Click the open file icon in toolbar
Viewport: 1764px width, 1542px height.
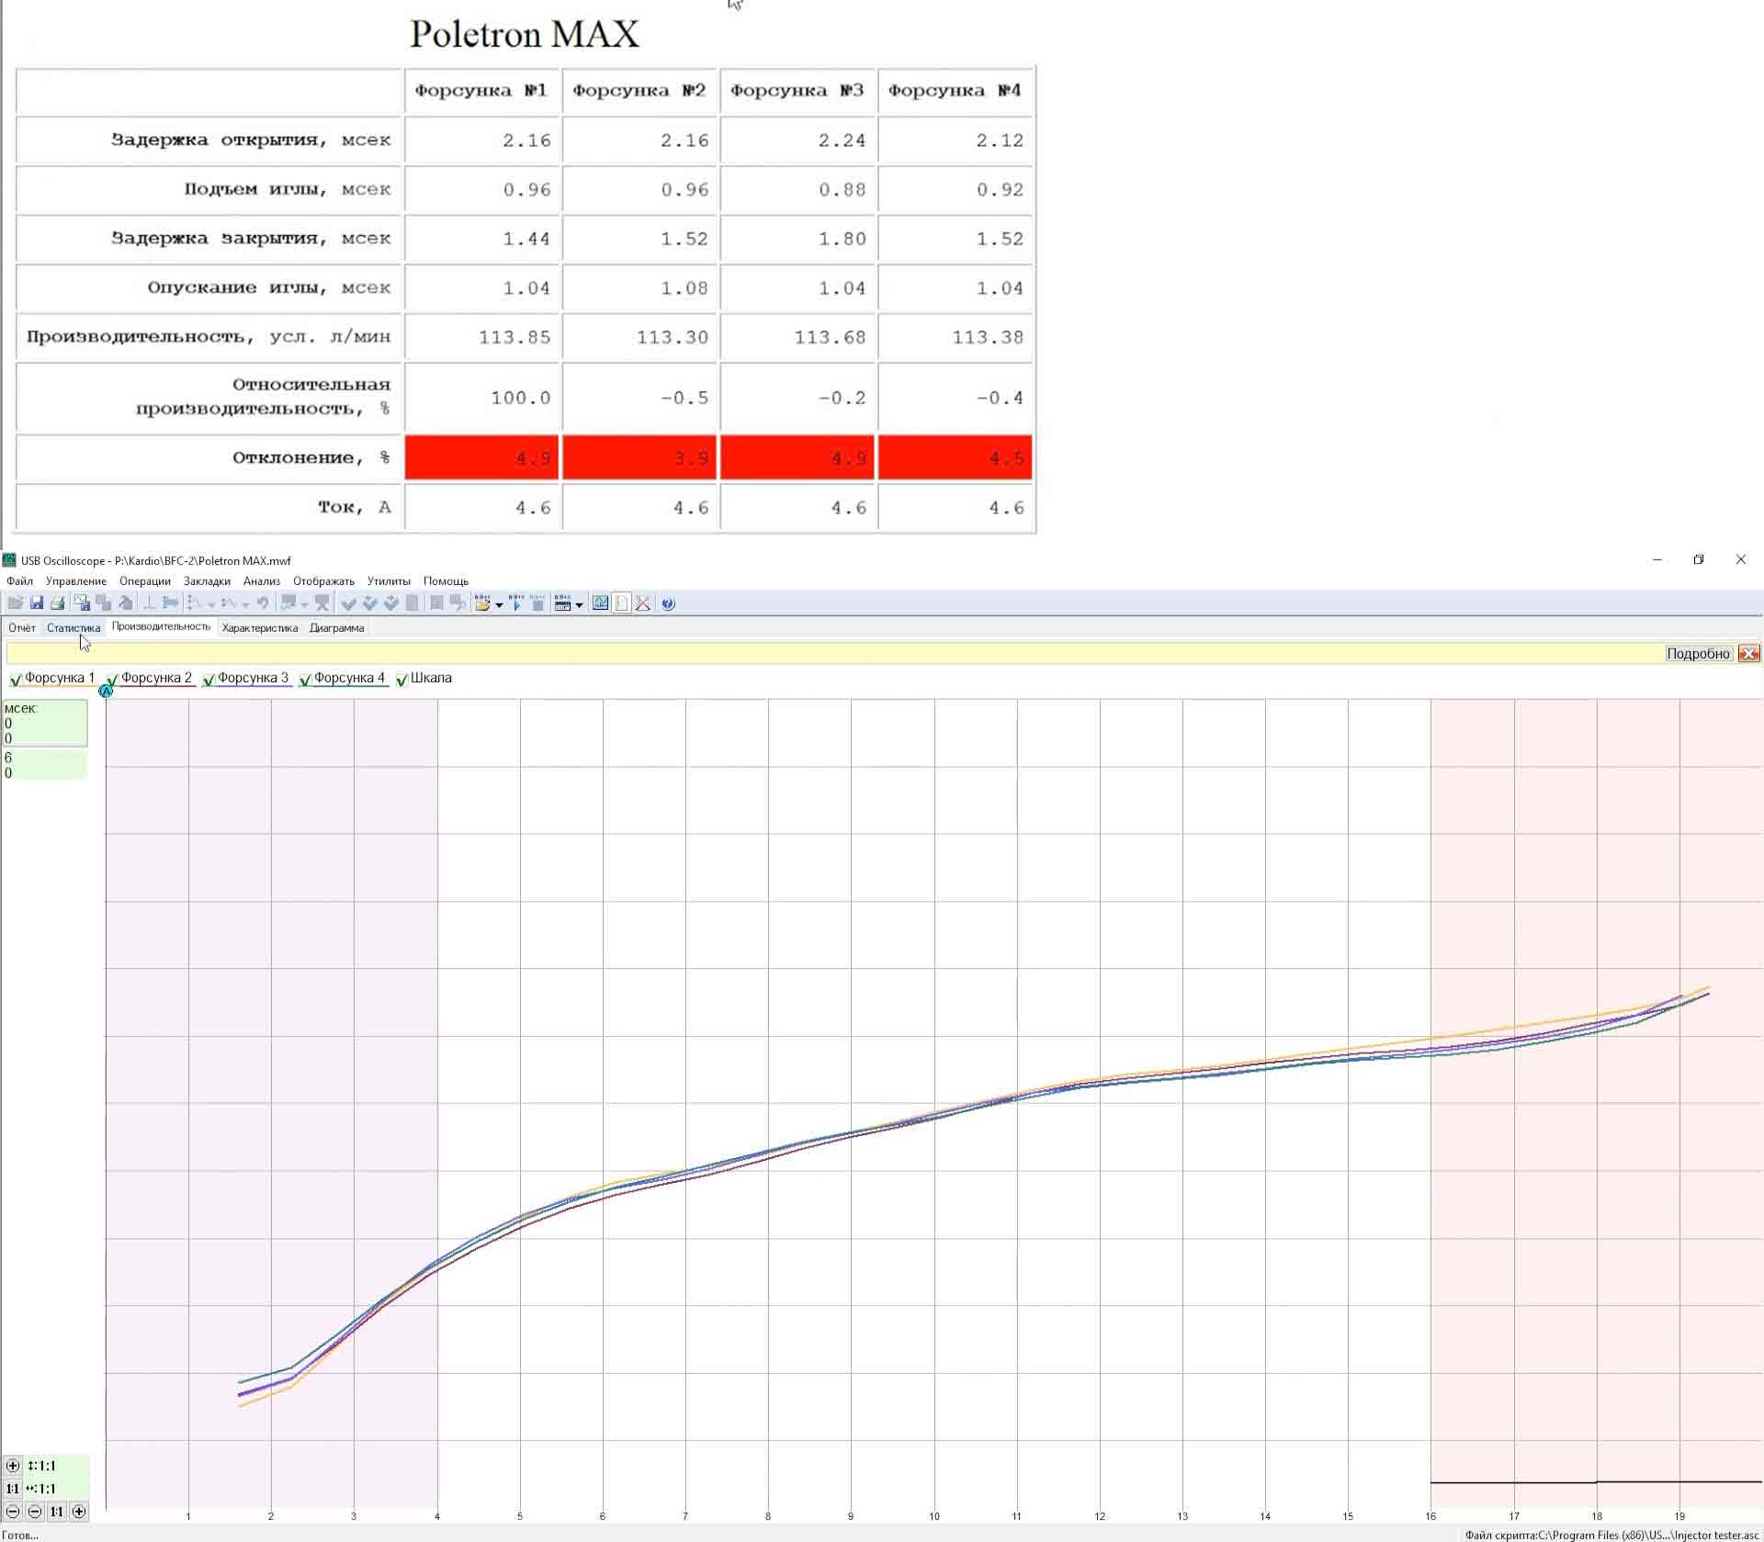pos(15,603)
